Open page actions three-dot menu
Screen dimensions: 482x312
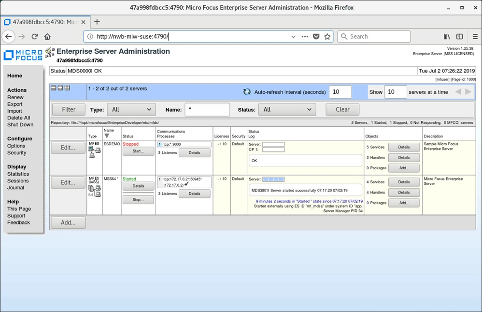[305, 37]
